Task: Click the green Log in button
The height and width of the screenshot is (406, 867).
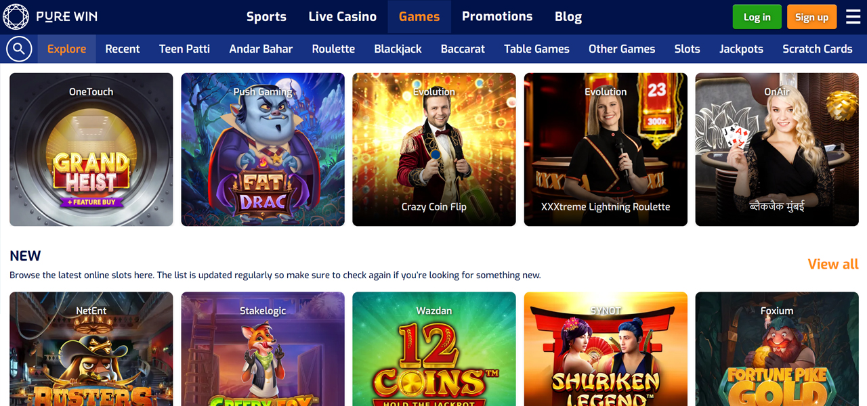Action: tap(757, 17)
